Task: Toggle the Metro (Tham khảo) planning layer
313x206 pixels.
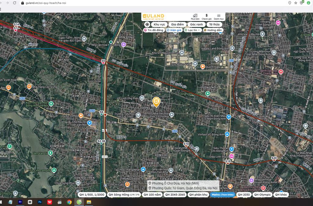Action: pyautogui.click(x=223, y=195)
